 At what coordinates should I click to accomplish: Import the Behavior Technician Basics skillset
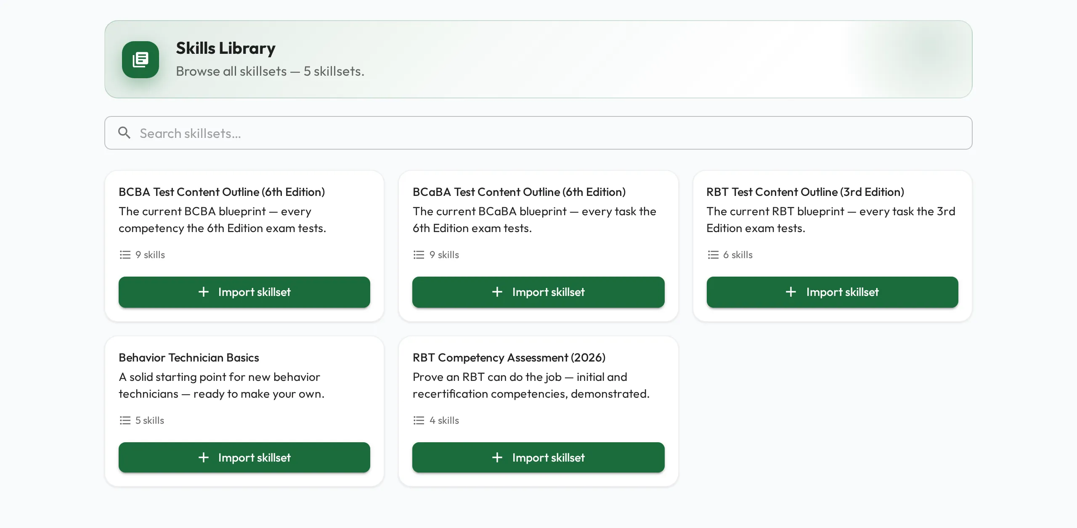[x=244, y=457]
